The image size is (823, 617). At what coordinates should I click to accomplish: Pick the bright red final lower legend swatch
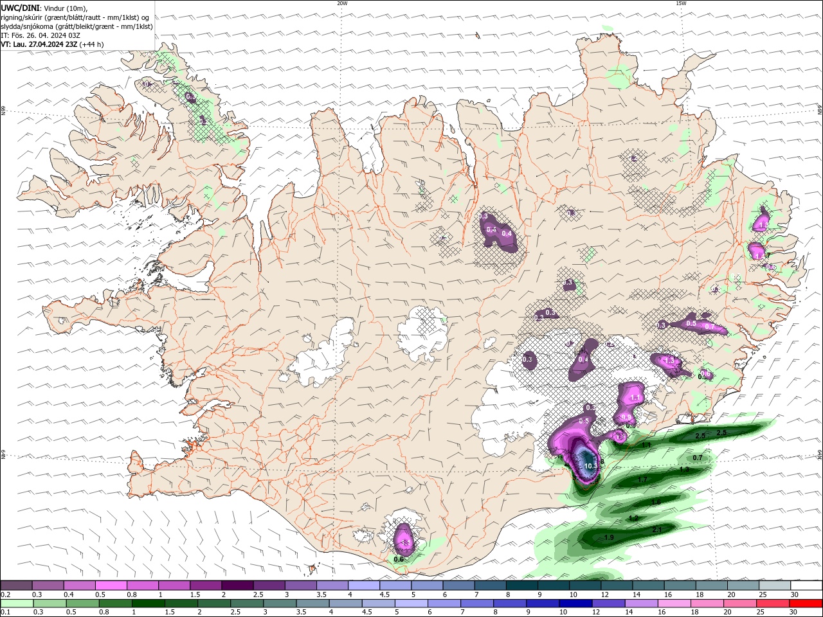click(806, 604)
